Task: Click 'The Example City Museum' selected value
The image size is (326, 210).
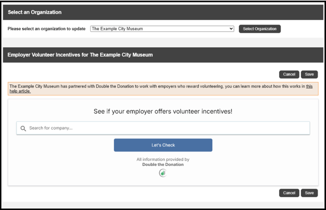Action: pos(118,29)
